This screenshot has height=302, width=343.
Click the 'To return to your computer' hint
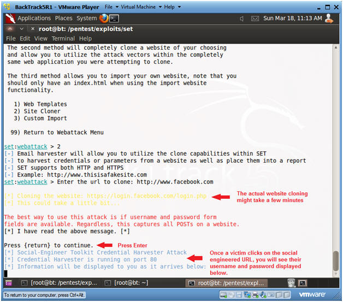point(44,295)
